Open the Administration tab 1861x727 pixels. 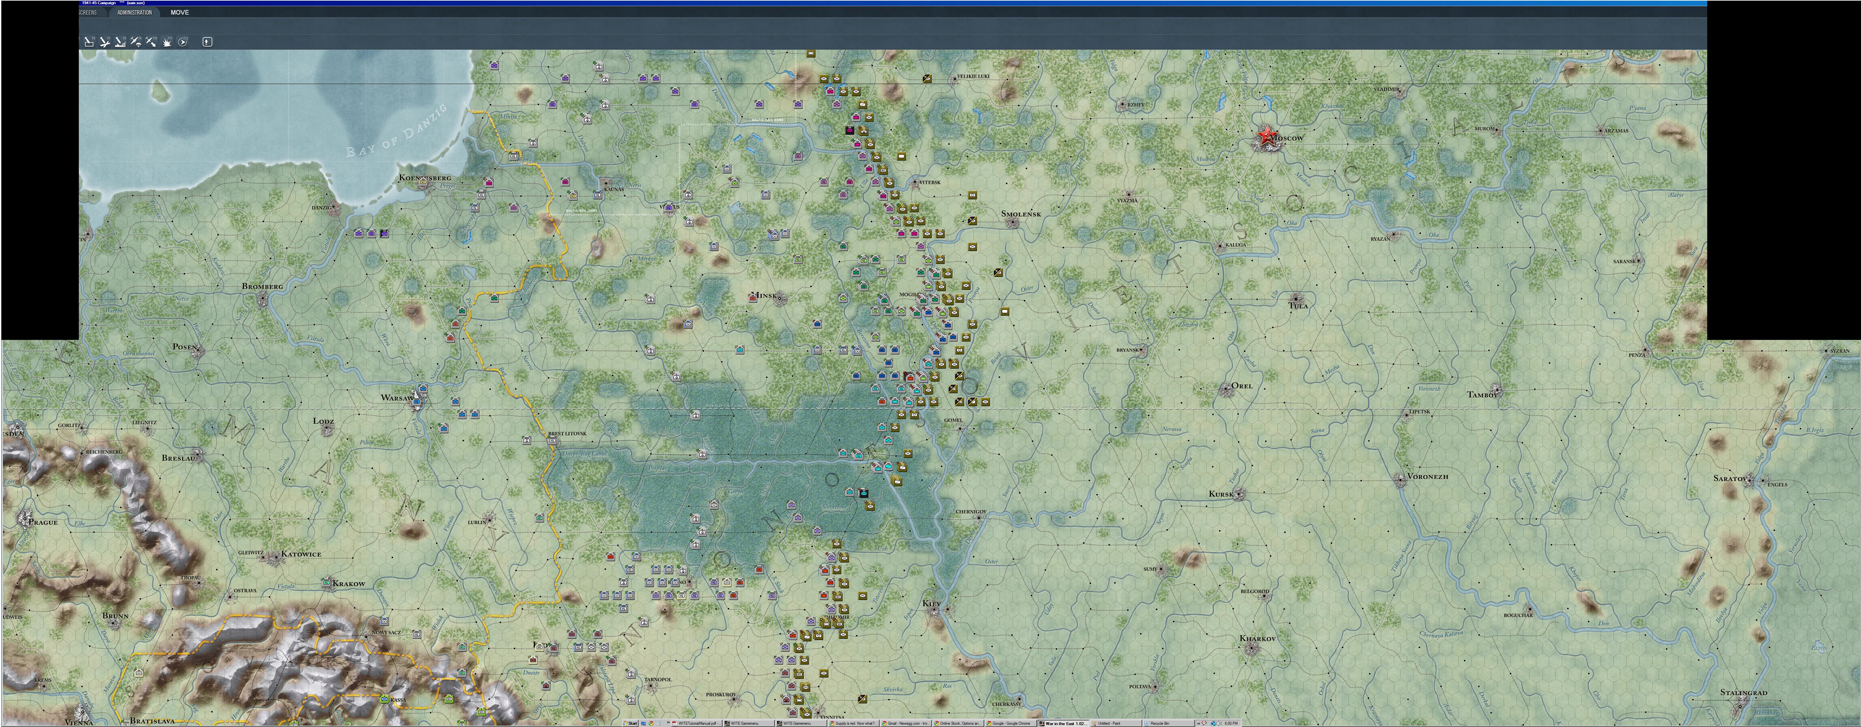pyautogui.click(x=134, y=12)
